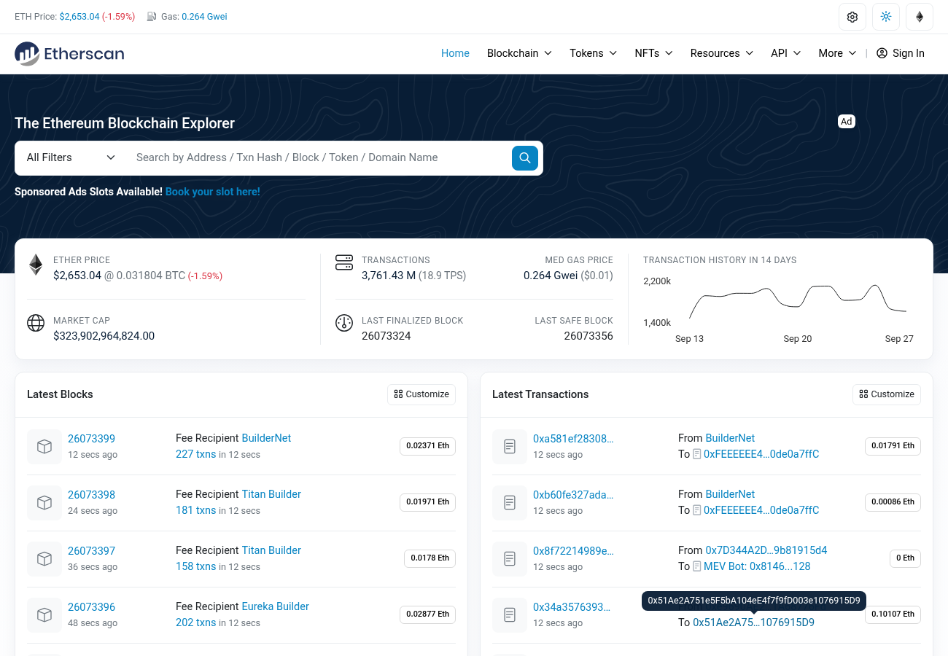Viewport: 948px width, 656px height.
Task: Open last safe block 26073356
Action: pos(588,336)
